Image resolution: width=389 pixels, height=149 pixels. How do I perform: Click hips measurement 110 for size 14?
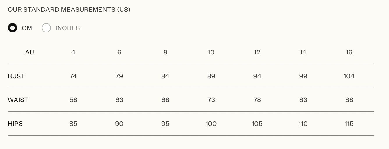303,124
